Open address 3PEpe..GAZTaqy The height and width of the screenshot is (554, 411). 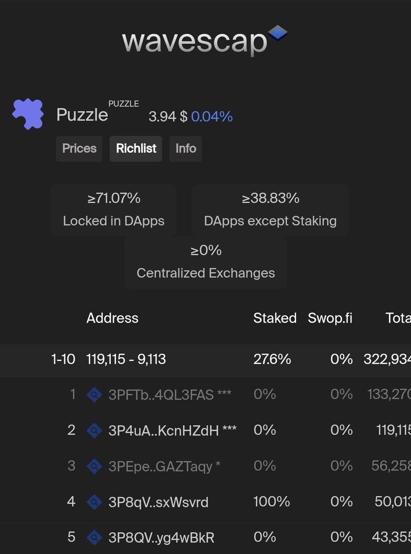[x=161, y=466]
